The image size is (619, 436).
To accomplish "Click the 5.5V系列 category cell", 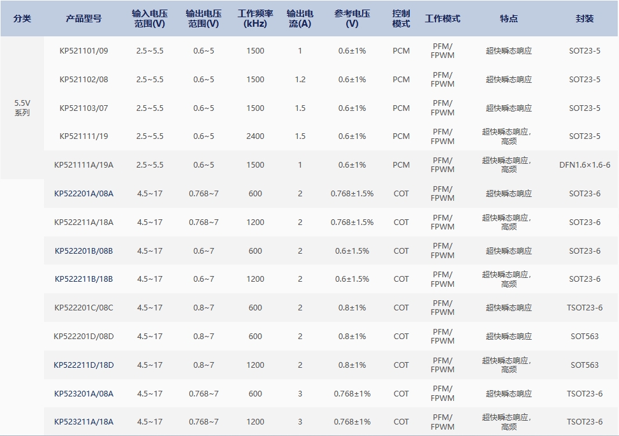I will 22,108.
